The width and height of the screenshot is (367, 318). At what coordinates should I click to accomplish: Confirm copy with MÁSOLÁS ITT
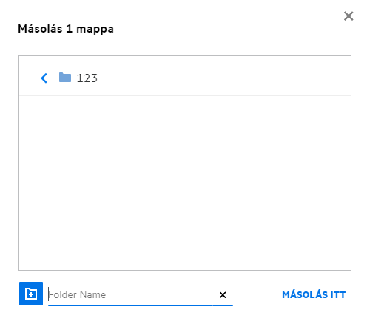pos(314,294)
